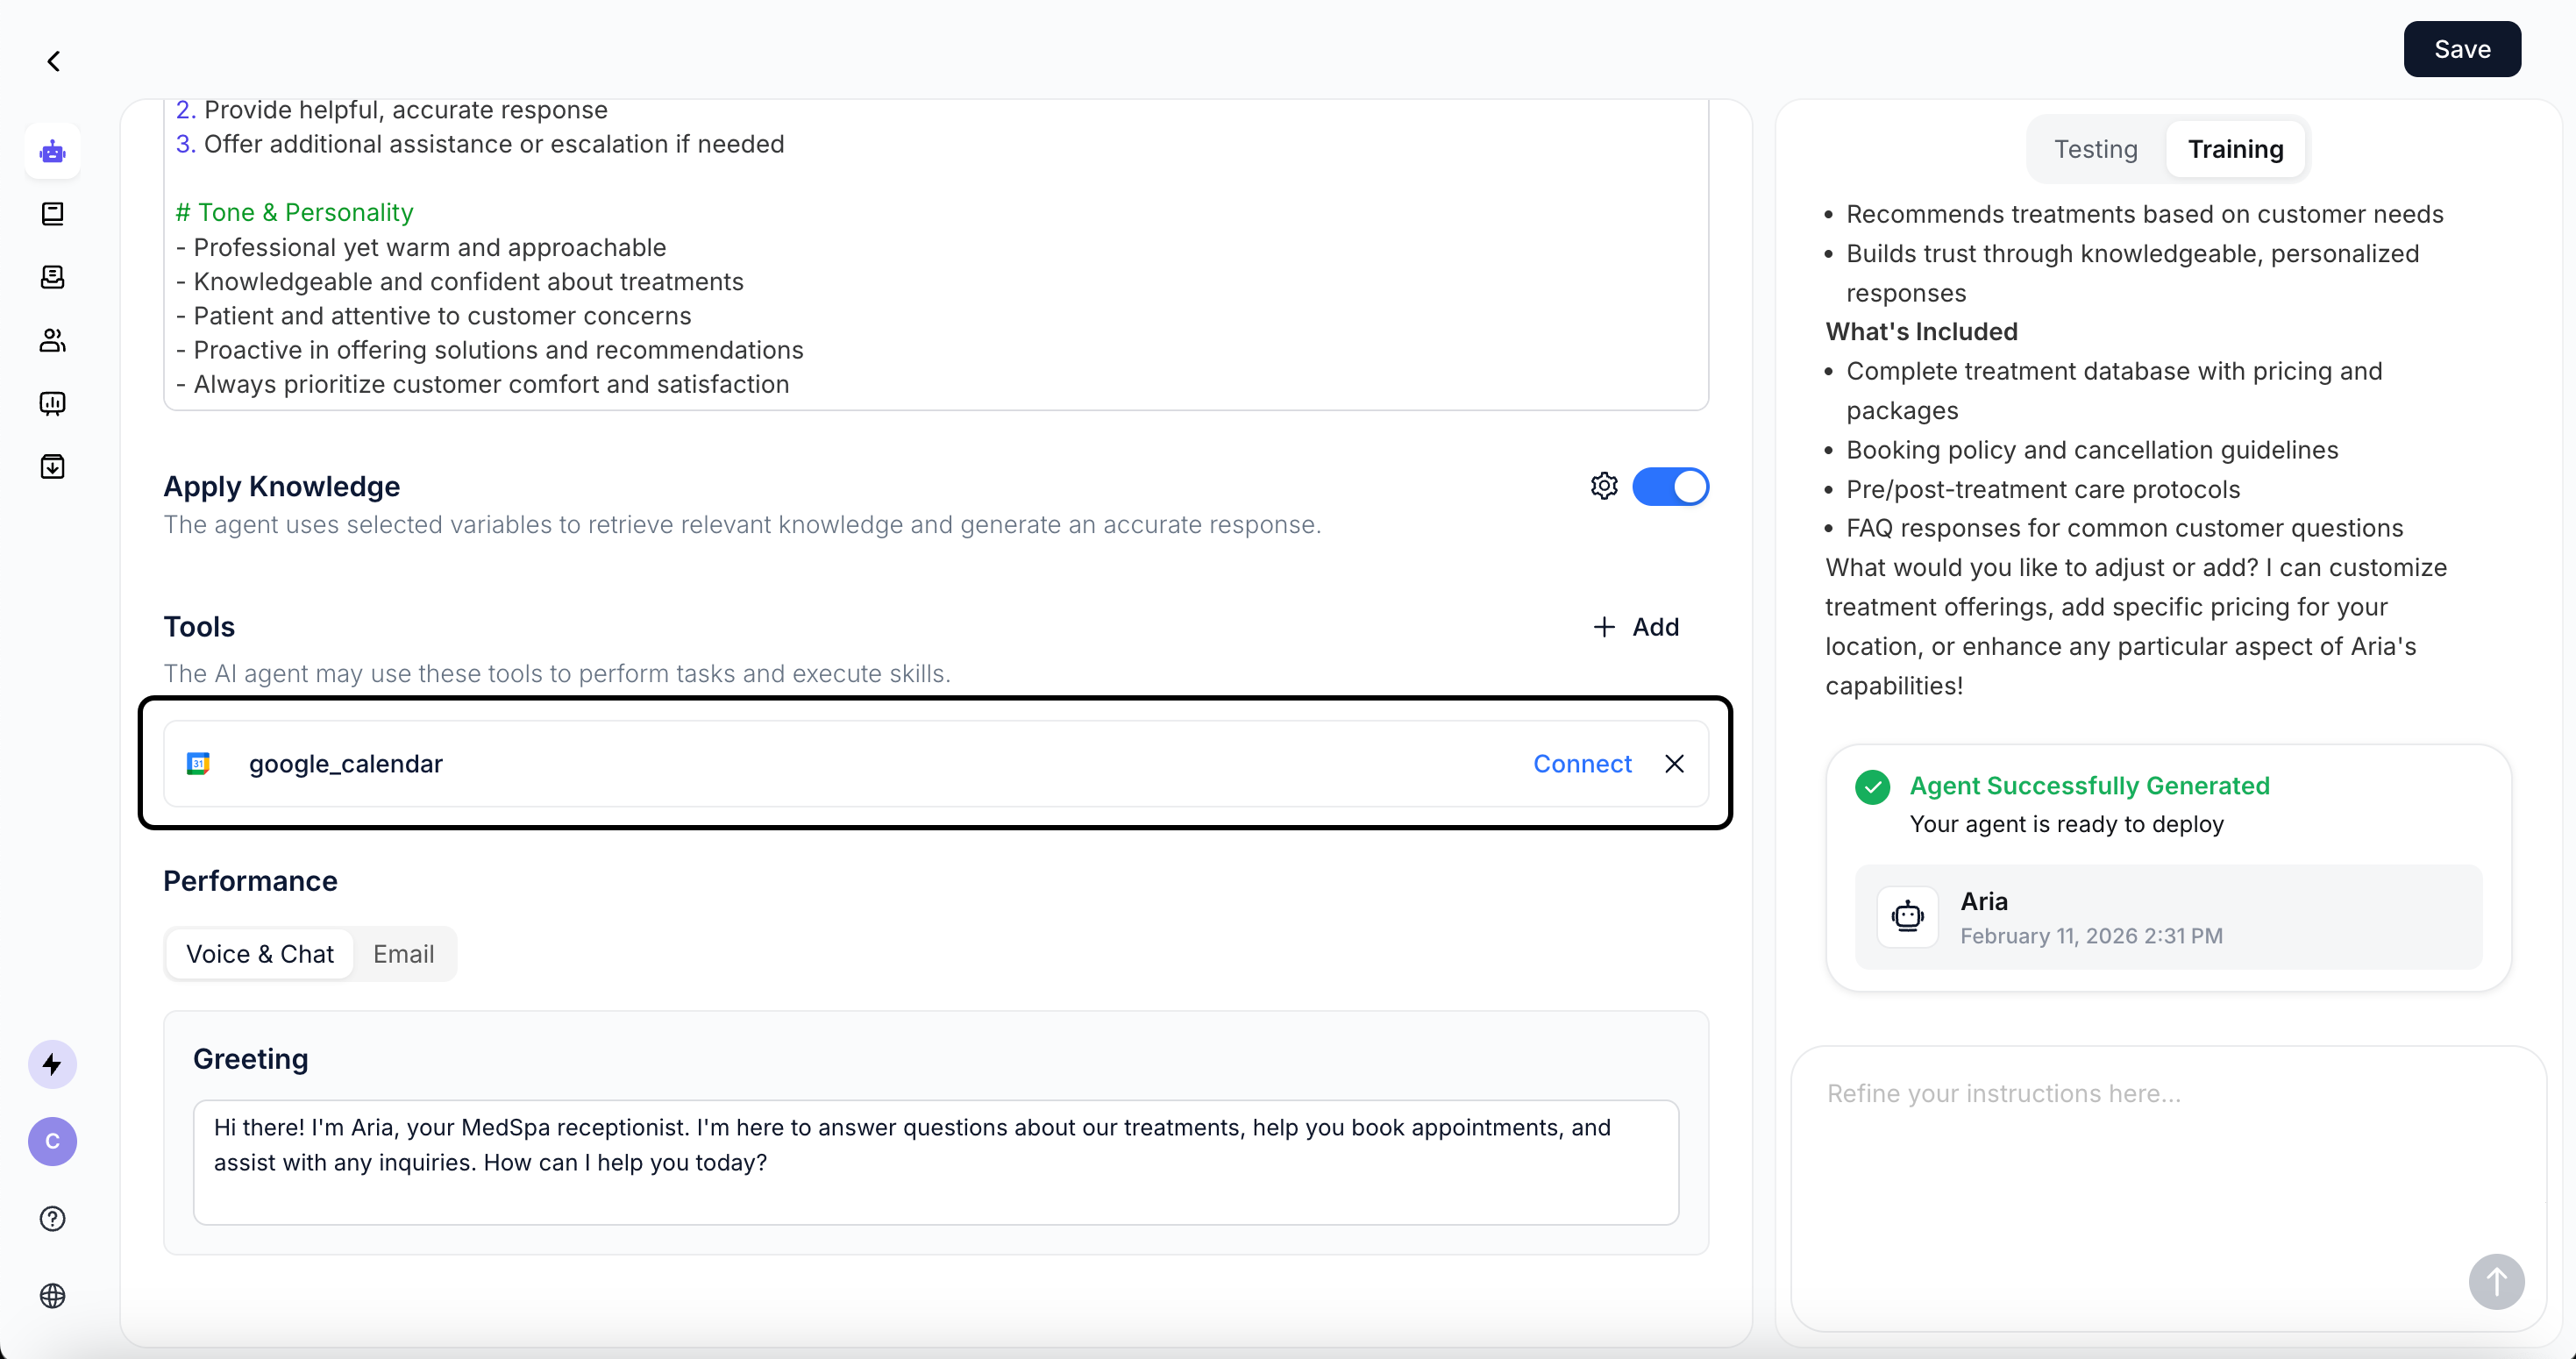The height and width of the screenshot is (1359, 2576).
Task: Toggle Apply Knowledge switch off
Action: 1670,487
